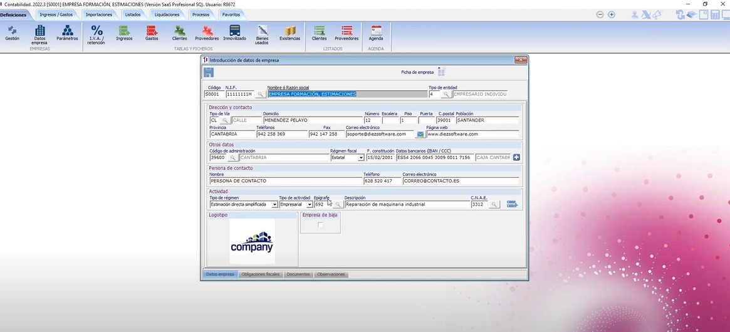Switch to the Ingresos / Gastos ribbon tab
Image resolution: width=730 pixels, height=332 pixels.
tap(56, 14)
